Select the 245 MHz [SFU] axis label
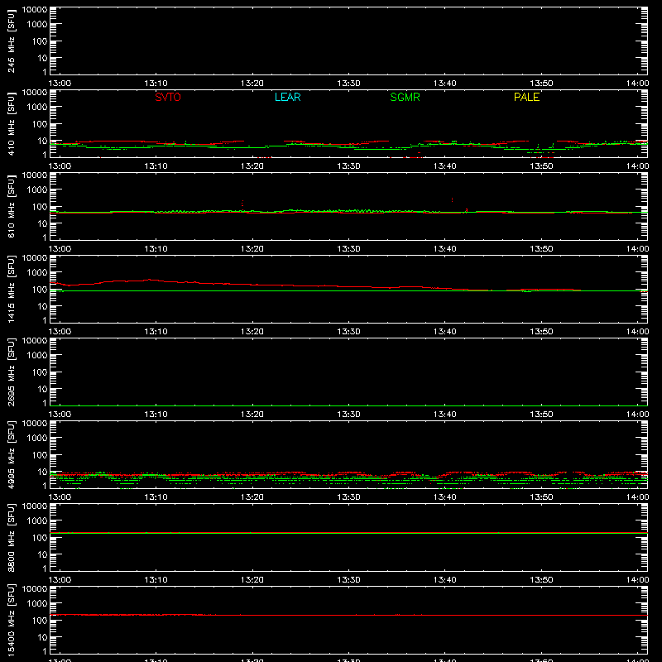 pyautogui.click(x=11, y=41)
